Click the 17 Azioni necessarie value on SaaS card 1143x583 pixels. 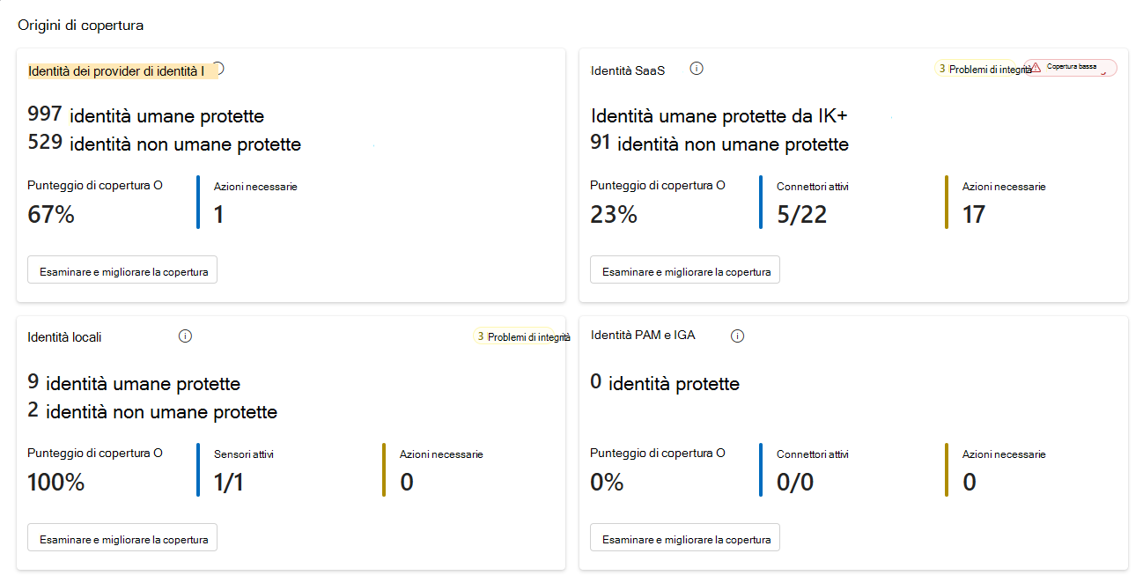[x=973, y=213]
